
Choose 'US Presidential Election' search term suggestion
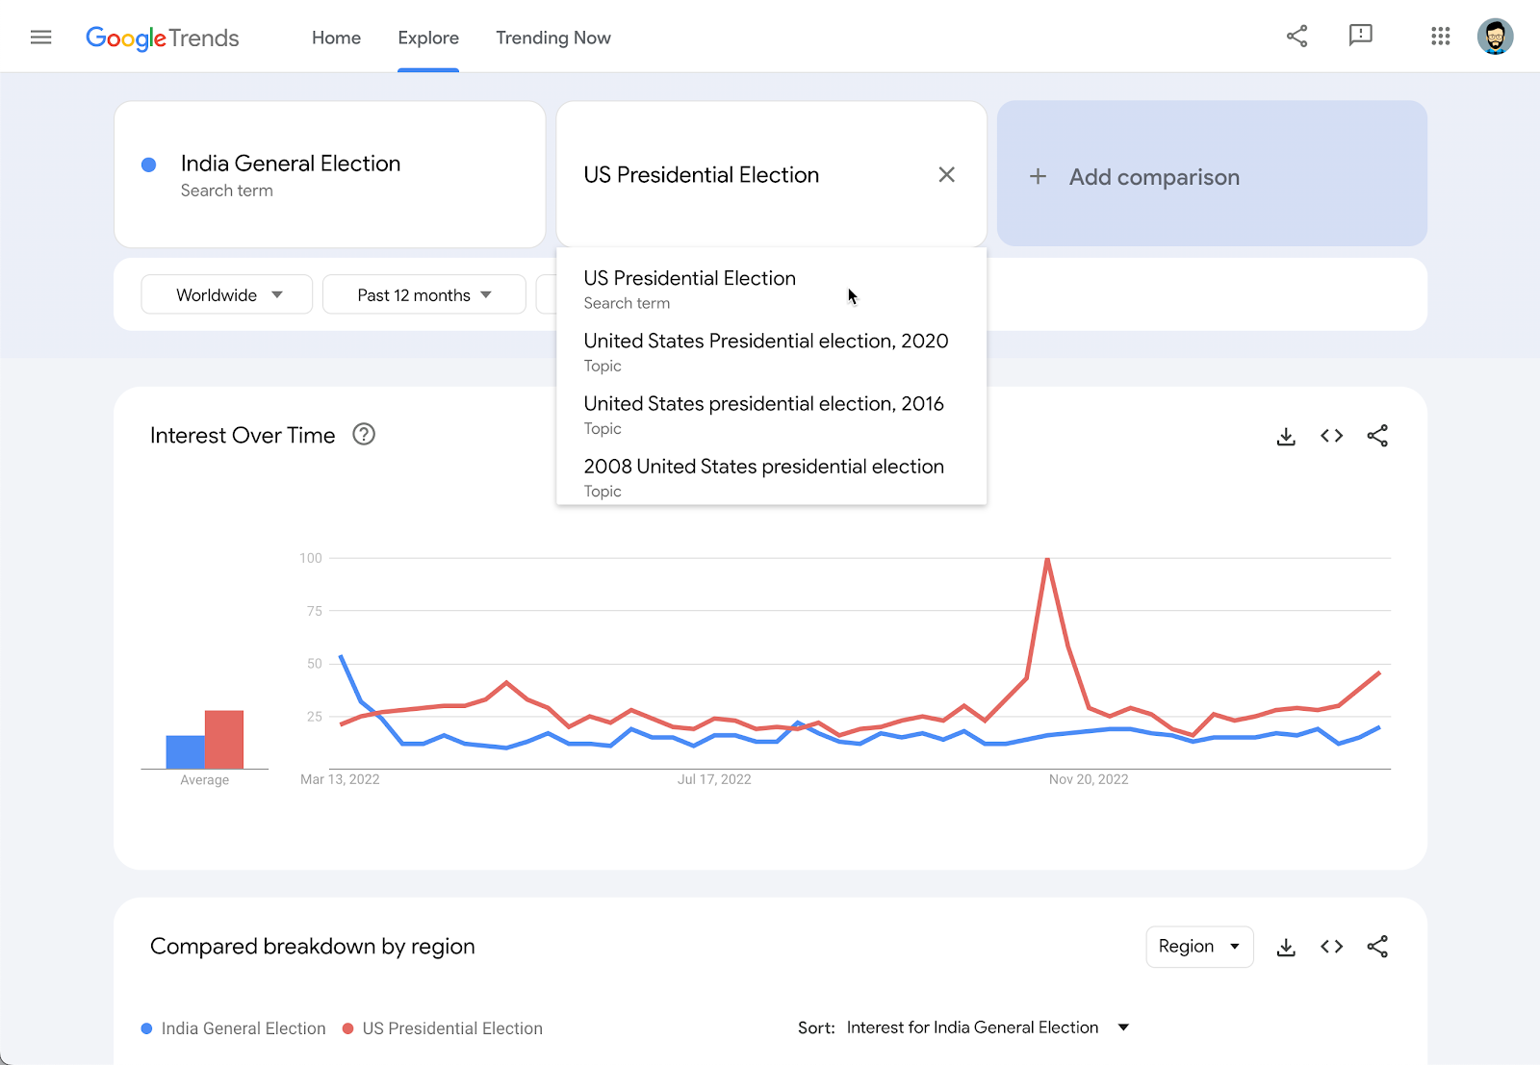click(x=772, y=289)
